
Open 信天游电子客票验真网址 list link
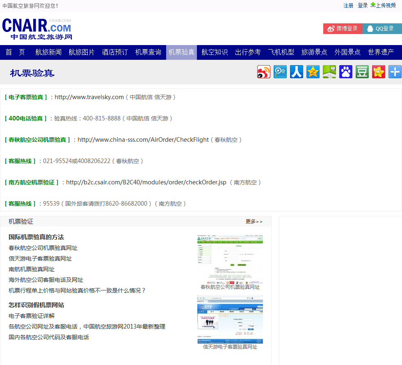point(40,258)
